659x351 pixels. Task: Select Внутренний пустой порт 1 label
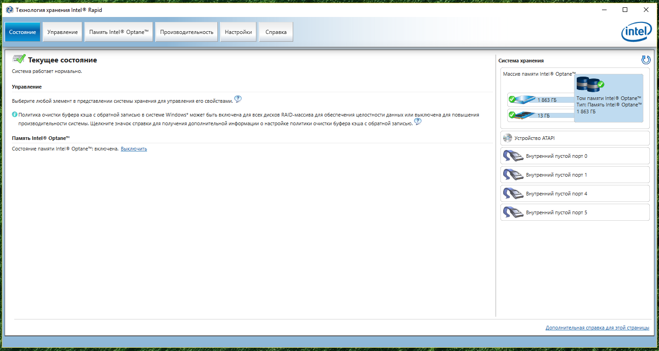[557, 175]
